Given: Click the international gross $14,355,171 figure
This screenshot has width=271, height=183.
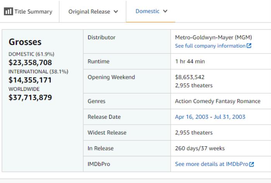Looking at the screenshot, I should click(30, 80).
